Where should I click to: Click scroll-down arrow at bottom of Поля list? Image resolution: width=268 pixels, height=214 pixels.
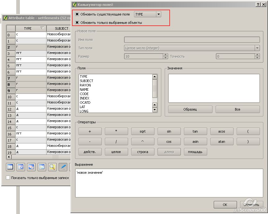155,110
